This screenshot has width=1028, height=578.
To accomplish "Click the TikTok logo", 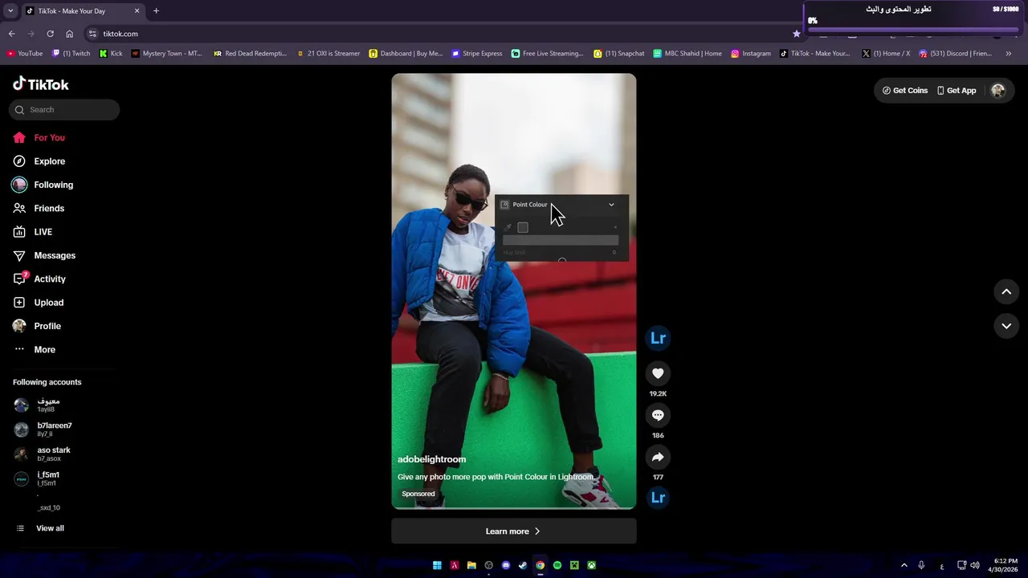I will 41,84.
